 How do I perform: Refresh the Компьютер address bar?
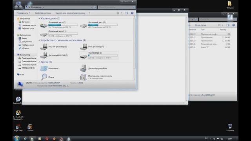pos(95,7)
